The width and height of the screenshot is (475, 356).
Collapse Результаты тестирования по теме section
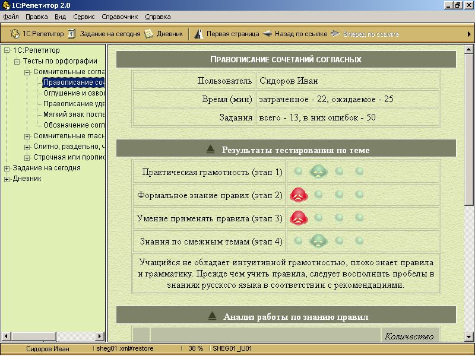click(211, 150)
